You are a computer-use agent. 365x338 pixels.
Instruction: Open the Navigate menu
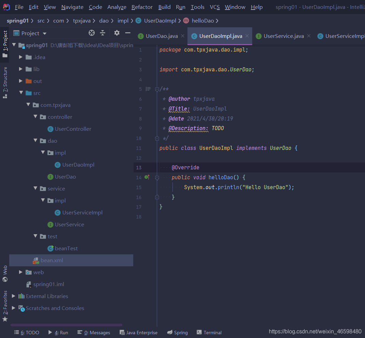[72, 7]
